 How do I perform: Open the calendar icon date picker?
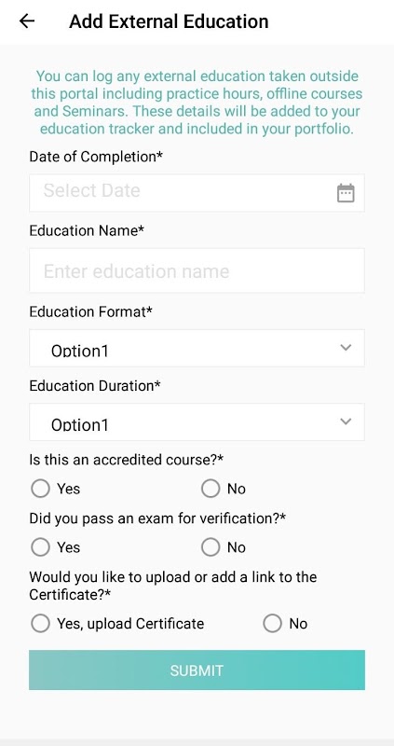pyautogui.click(x=346, y=193)
